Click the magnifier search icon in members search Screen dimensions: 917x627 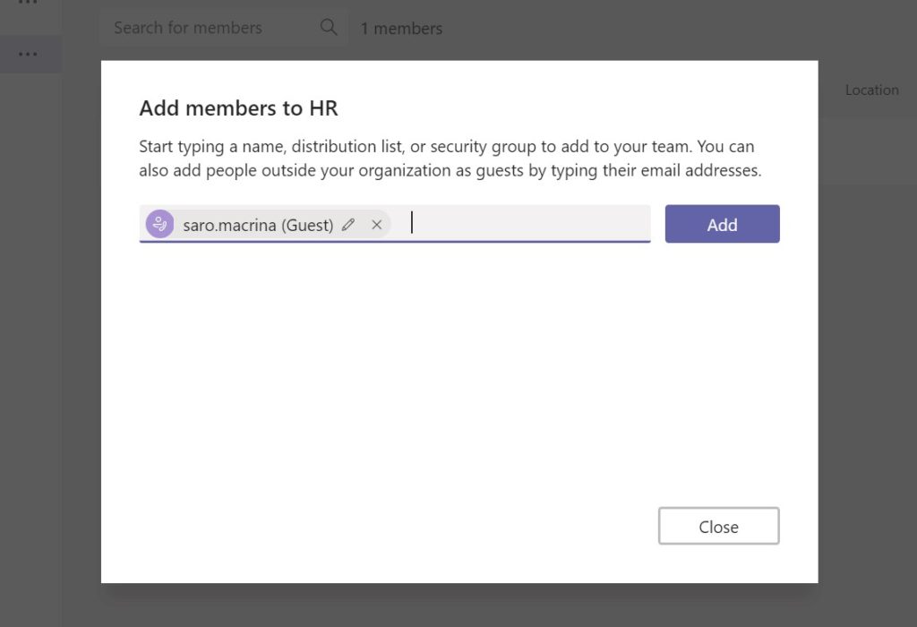[x=329, y=27]
